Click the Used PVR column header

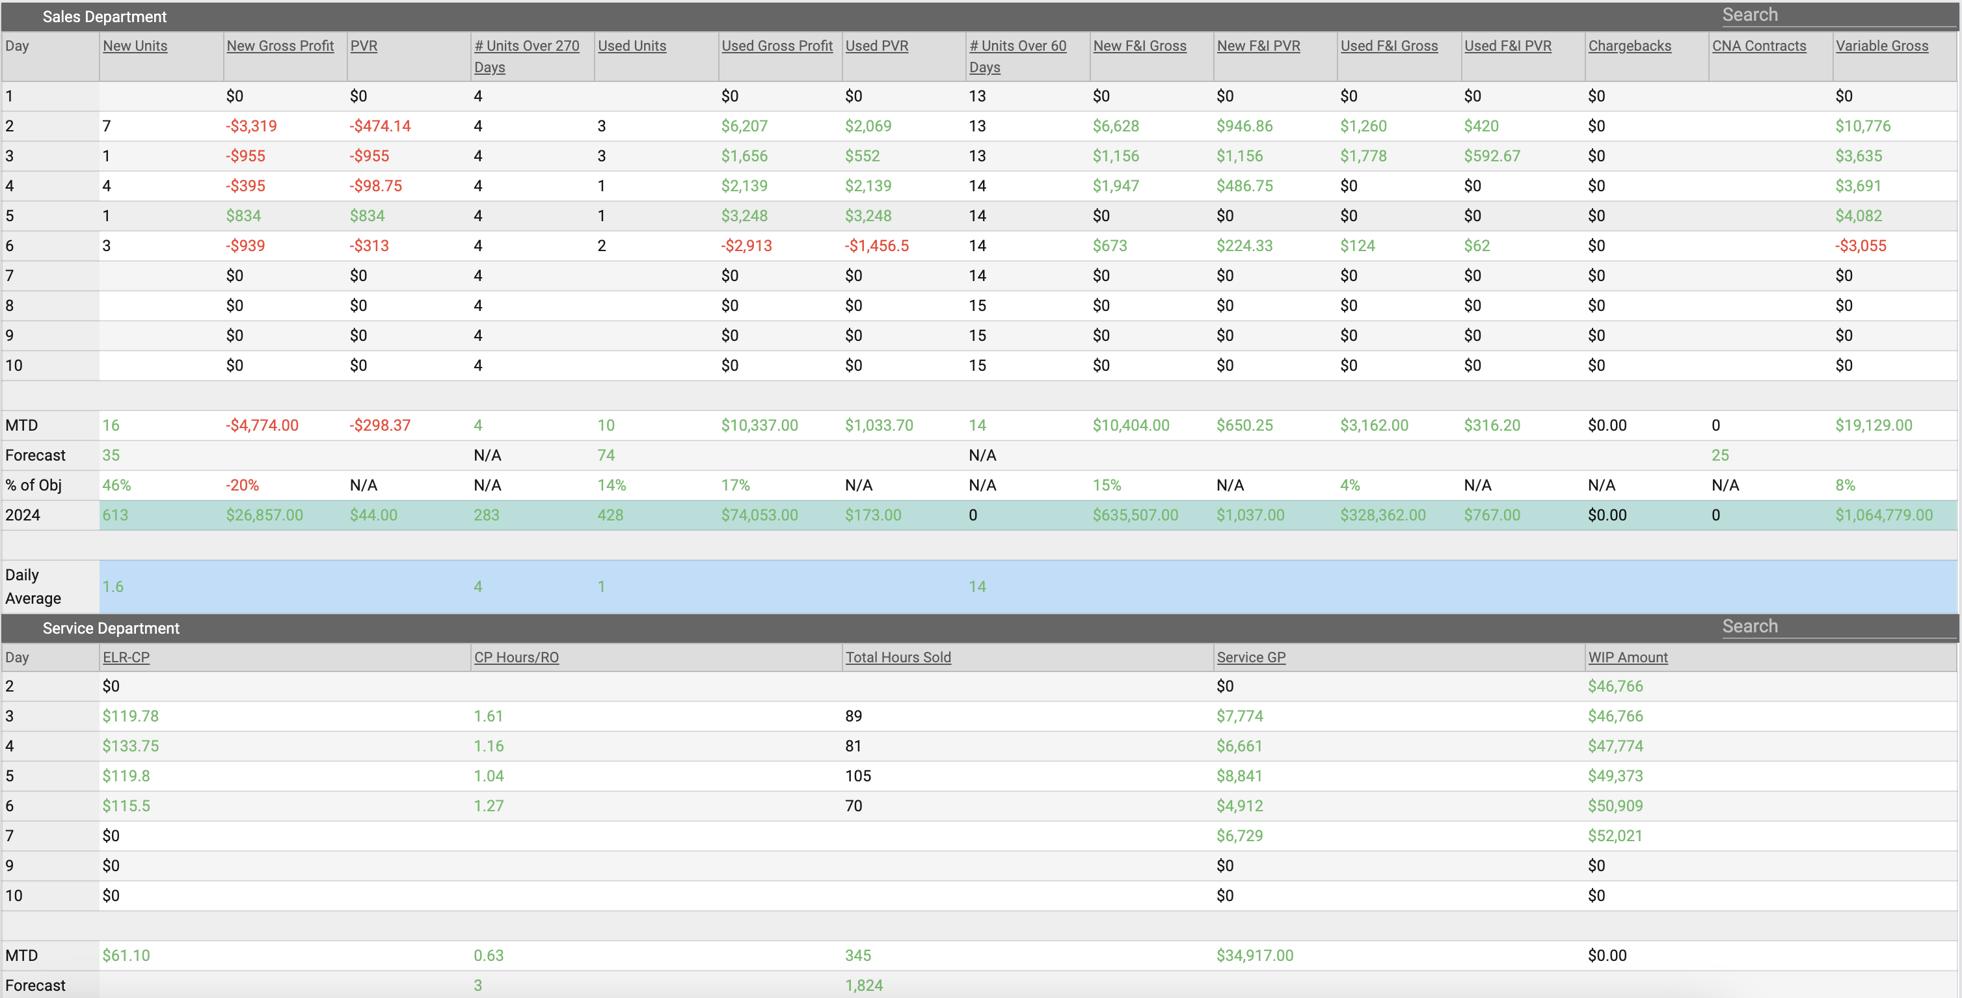877,46
